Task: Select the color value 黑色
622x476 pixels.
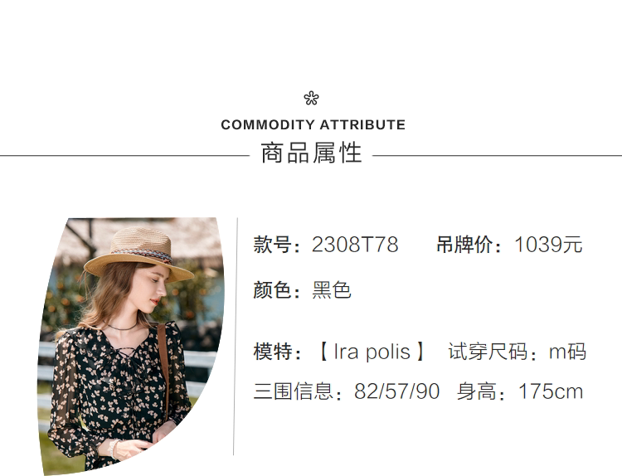Action: [332, 291]
